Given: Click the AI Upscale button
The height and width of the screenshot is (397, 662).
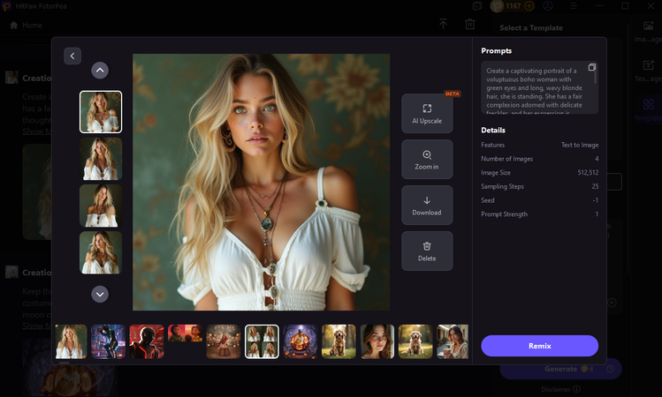Looking at the screenshot, I should 427,114.
